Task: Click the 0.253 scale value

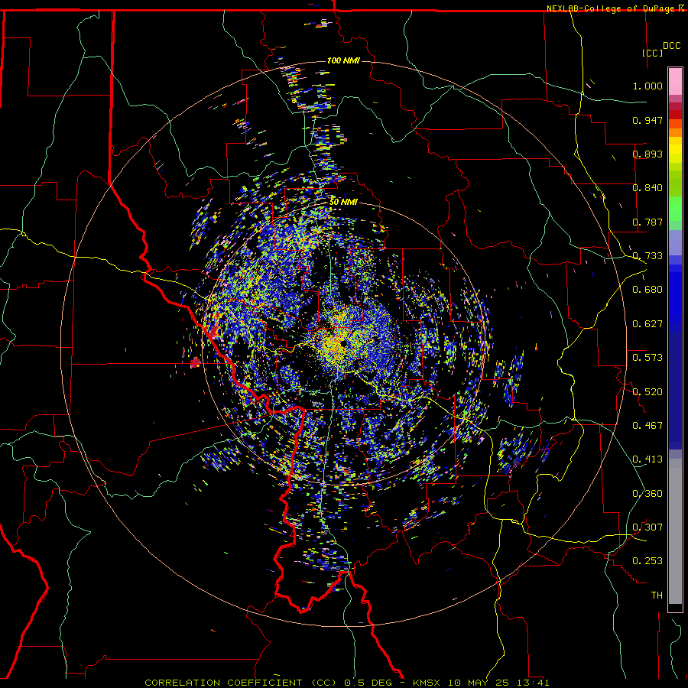Action: click(647, 561)
